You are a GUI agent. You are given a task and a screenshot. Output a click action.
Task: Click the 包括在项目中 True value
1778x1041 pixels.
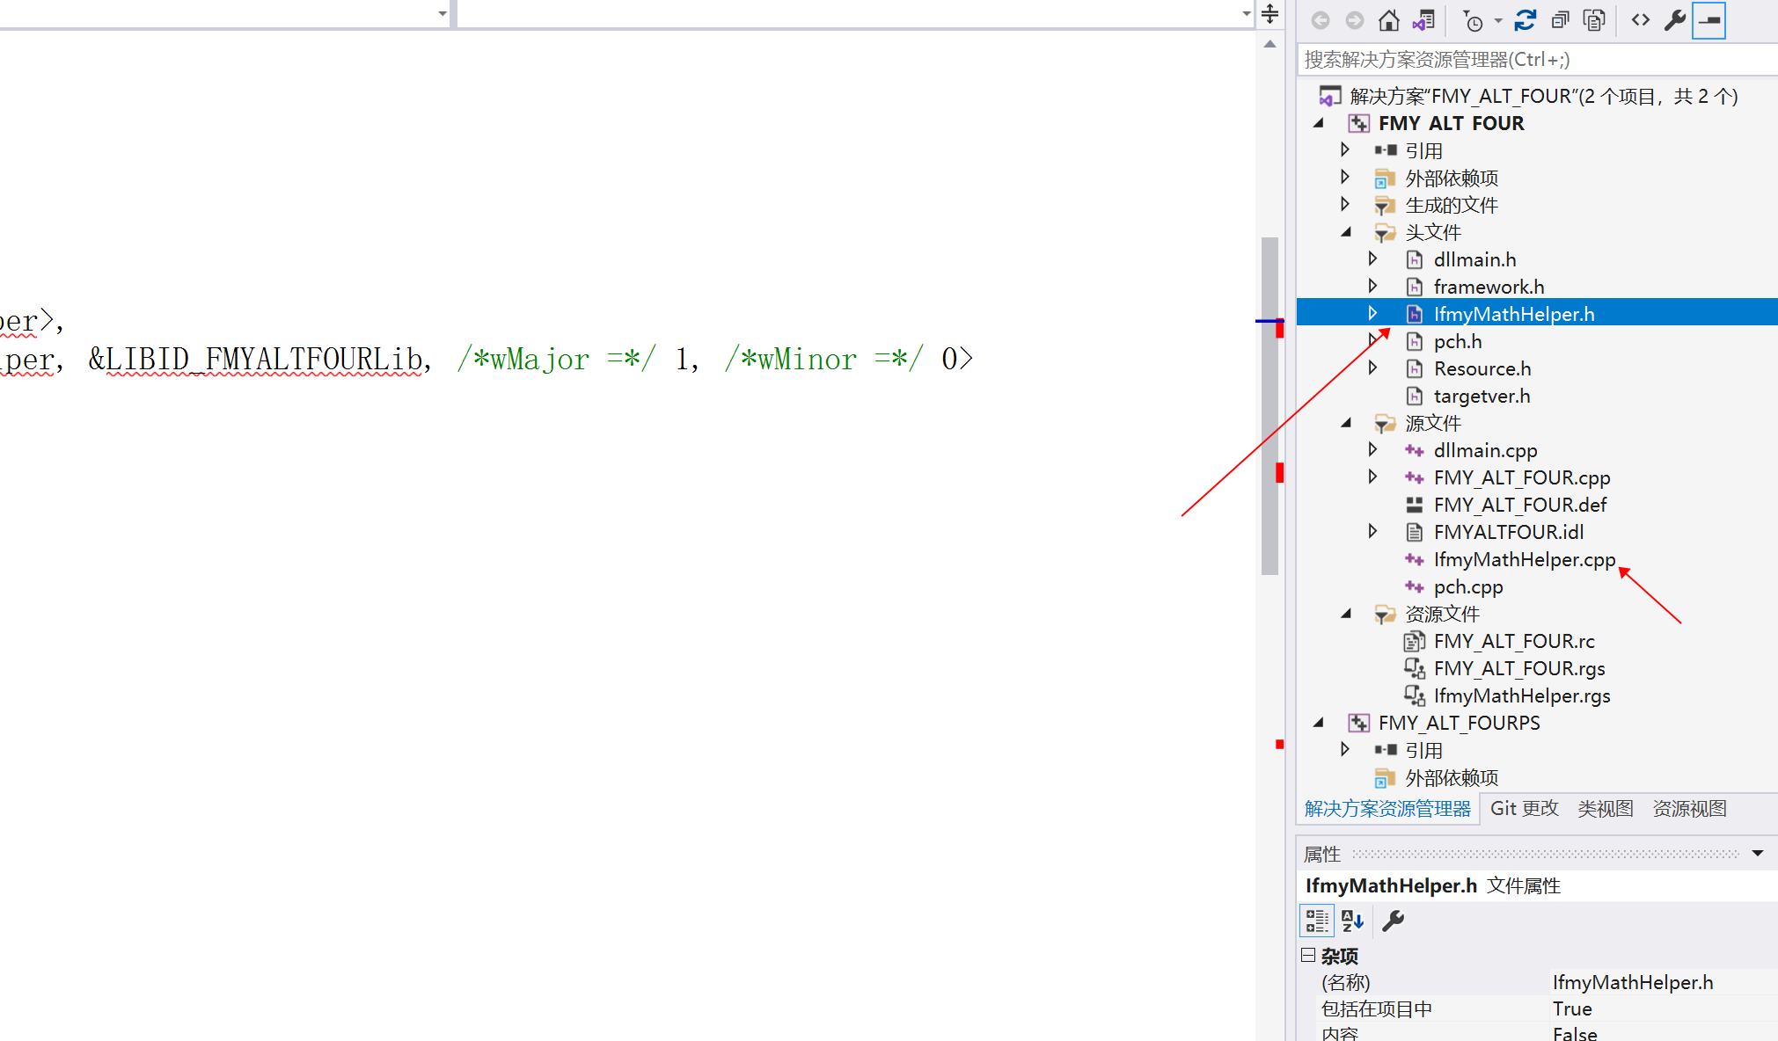click(x=1572, y=1008)
